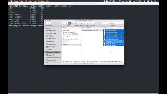The height and width of the screenshot is (94, 167).
Task: Click Macintosh HD in path bar
Action: [x=68, y=61]
